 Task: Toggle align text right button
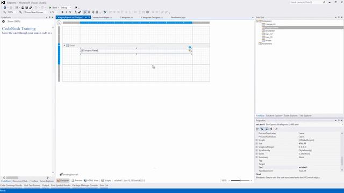point(93,12)
